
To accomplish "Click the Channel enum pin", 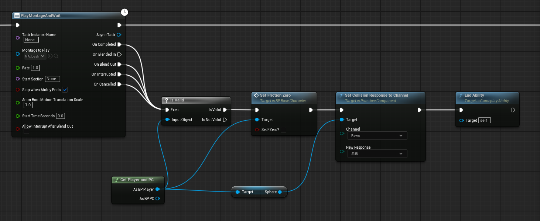I will click(x=342, y=133).
